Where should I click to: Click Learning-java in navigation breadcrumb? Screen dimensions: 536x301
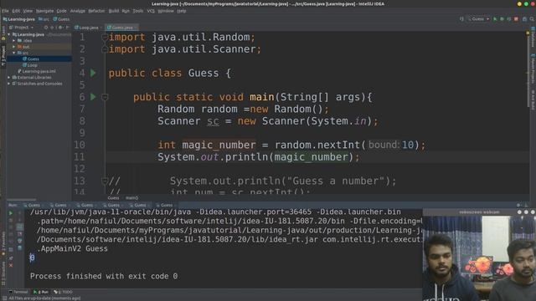pos(19,19)
